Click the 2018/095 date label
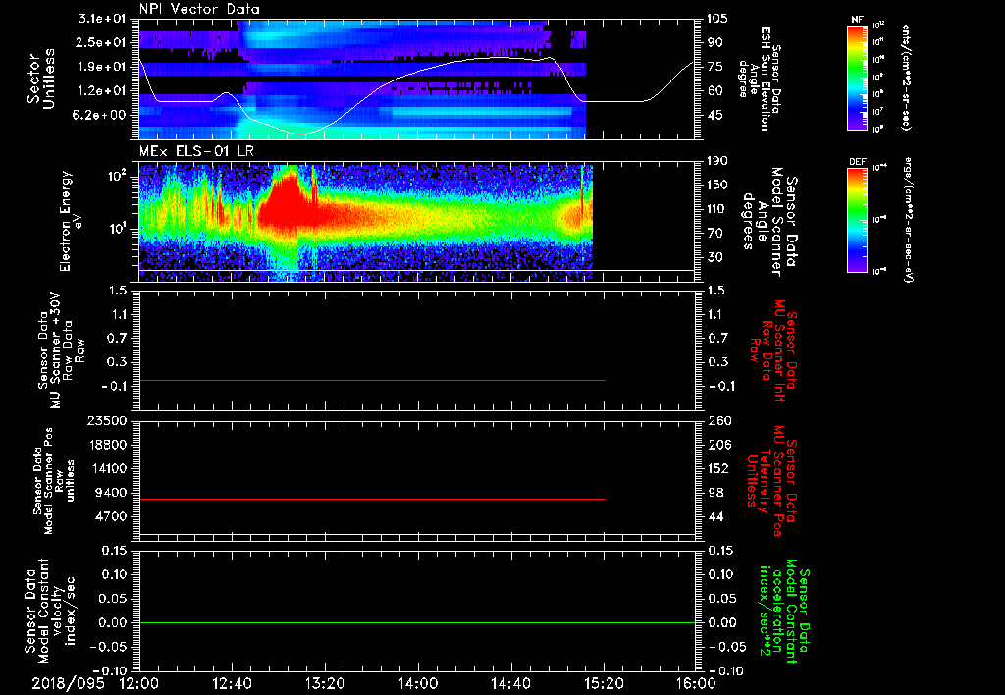This screenshot has height=695, width=1005. click(68, 683)
